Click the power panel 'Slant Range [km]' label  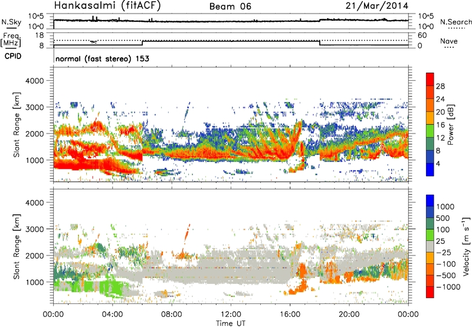(17, 125)
